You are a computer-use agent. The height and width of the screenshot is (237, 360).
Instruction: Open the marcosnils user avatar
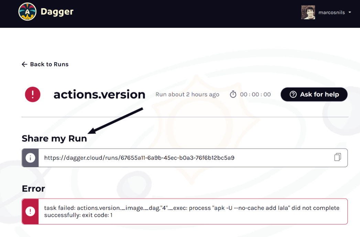pyautogui.click(x=308, y=12)
